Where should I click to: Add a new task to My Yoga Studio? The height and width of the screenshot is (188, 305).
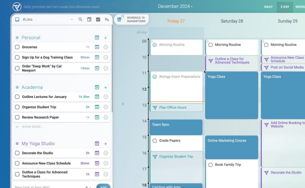[106, 144]
